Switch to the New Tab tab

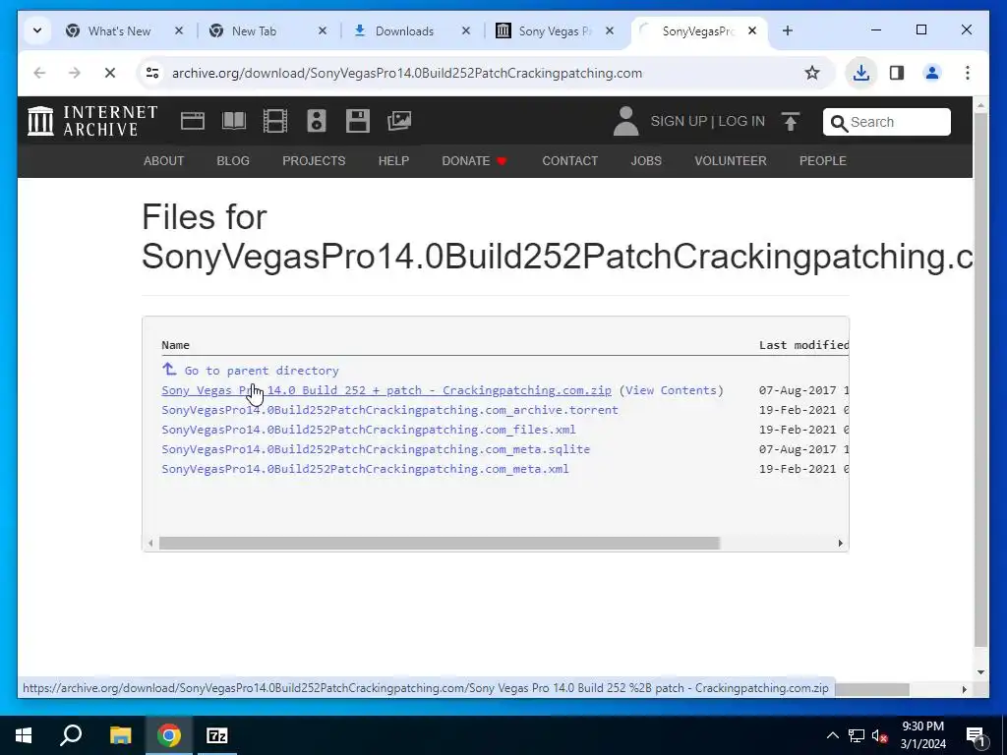click(x=254, y=30)
